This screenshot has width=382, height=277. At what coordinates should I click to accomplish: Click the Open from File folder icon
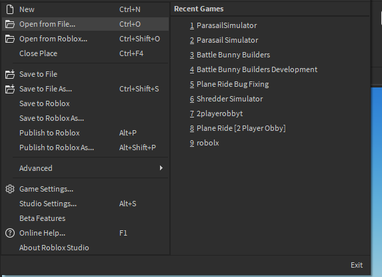tap(10, 24)
